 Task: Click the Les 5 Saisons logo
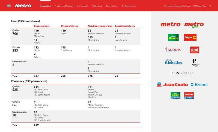pyautogui.click(x=182, y=73)
